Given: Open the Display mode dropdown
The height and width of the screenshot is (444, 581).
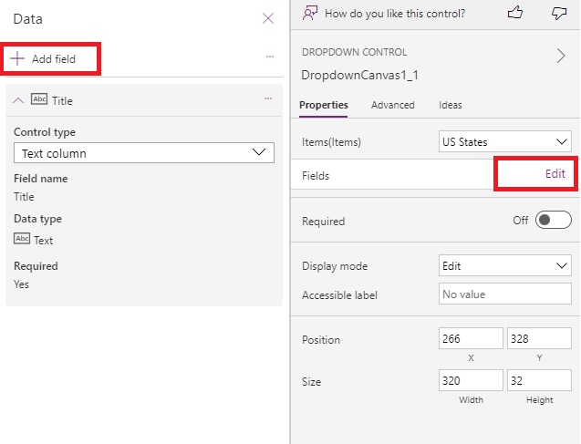Looking at the screenshot, I should (504, 265).
